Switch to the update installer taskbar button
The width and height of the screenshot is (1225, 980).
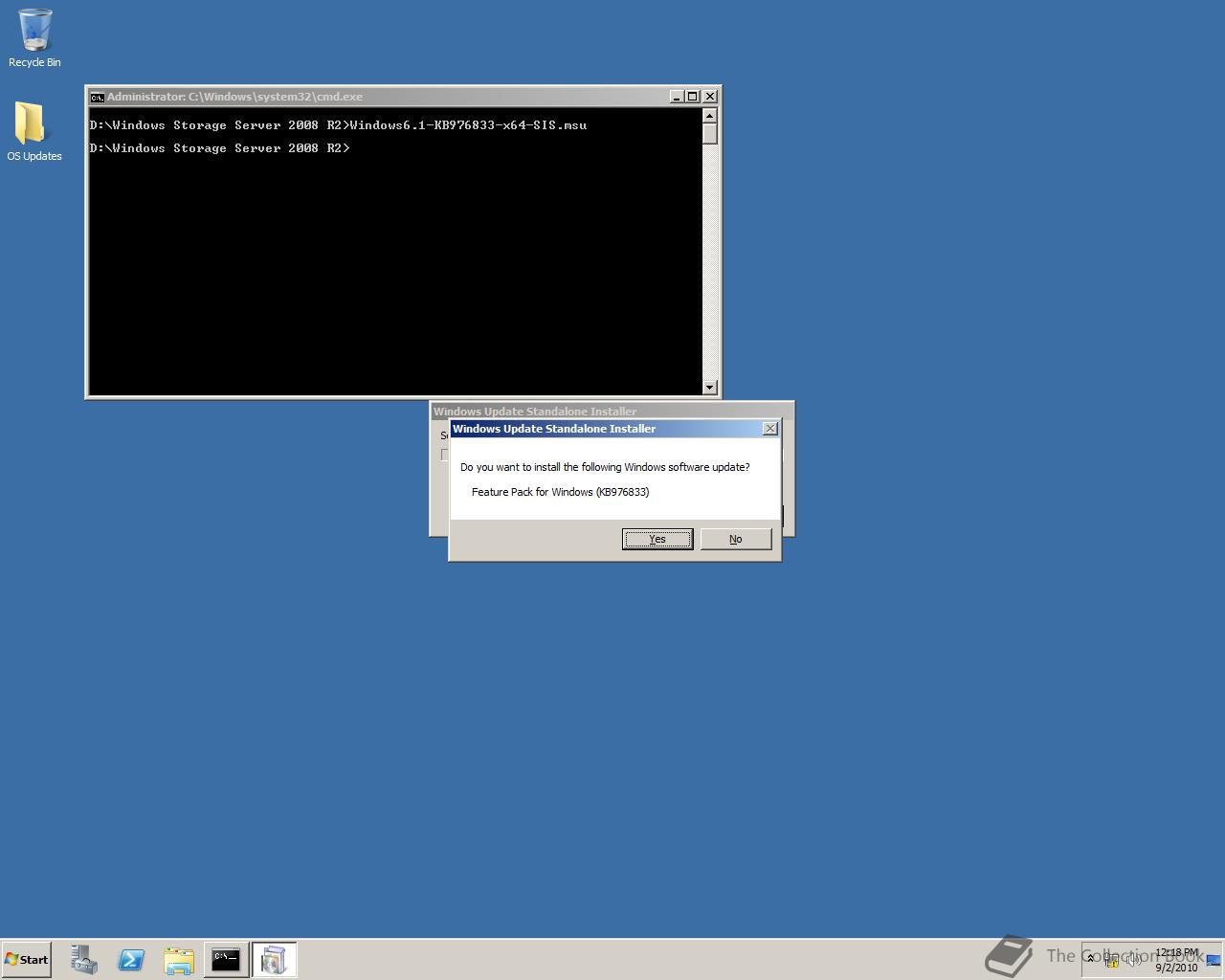[x=274, y=959]
